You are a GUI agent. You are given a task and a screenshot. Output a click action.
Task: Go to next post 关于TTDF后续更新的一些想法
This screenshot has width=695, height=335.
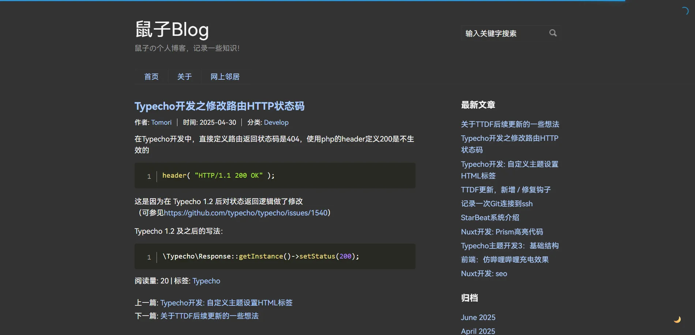coord(209,316)
